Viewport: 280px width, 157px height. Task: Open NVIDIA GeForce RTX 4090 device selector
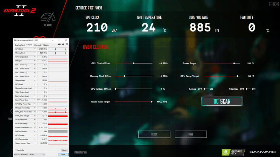tap(29, 155)
